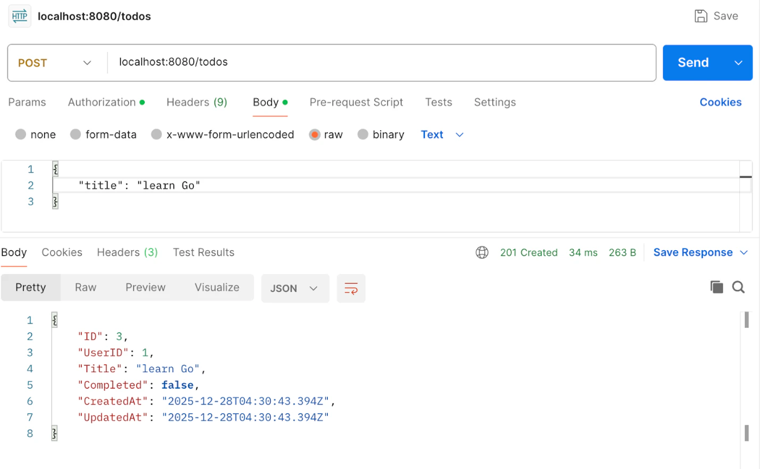Click the HTTP request icon beside the title
The image size is (760, 469).
[x=20, y=16]
